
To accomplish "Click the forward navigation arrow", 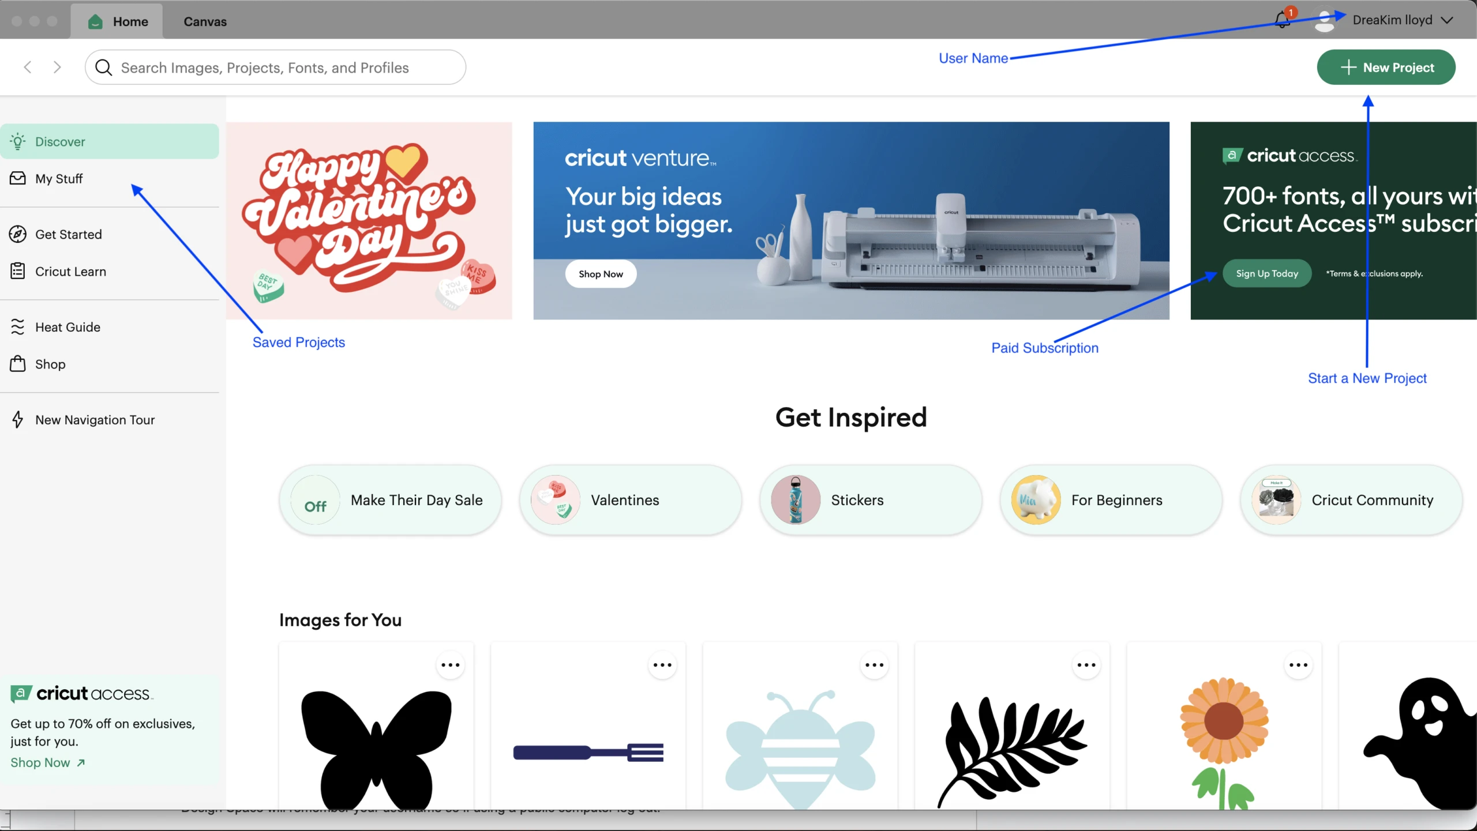I will coord(57,67).
